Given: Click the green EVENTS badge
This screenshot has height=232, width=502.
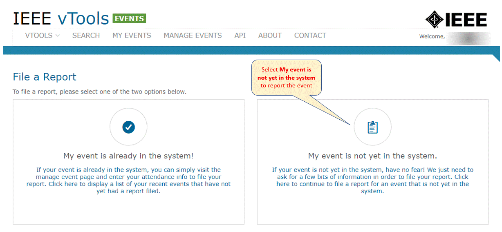Looking at the screenshot, I should pos(129,19).
